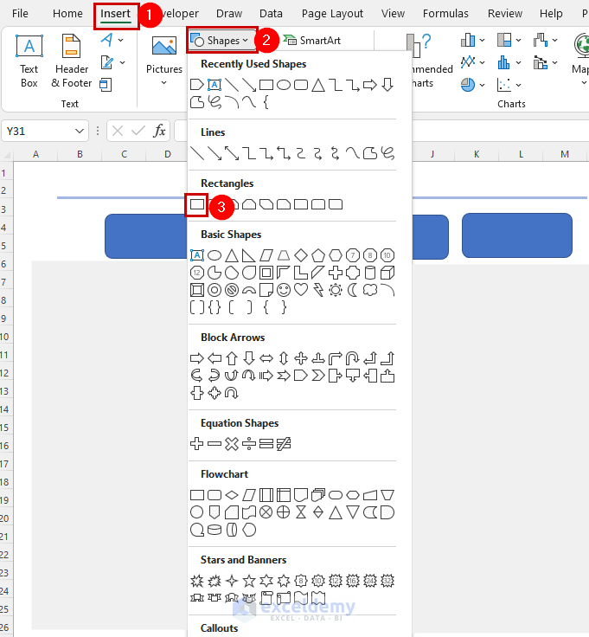Select the Lightning Bolt shape
Image resolution: width=589 pixels, height=637 pixels.
coord(318,290)
